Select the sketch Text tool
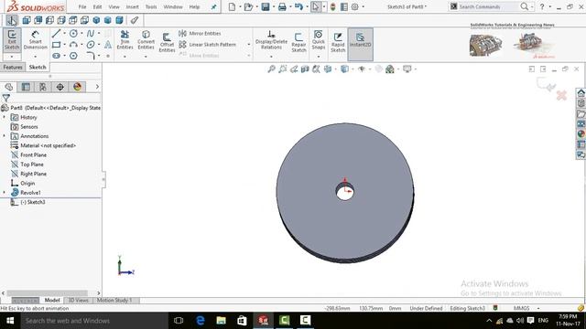Viewport: 586px width, 329px height. click(x=108, y=45)
